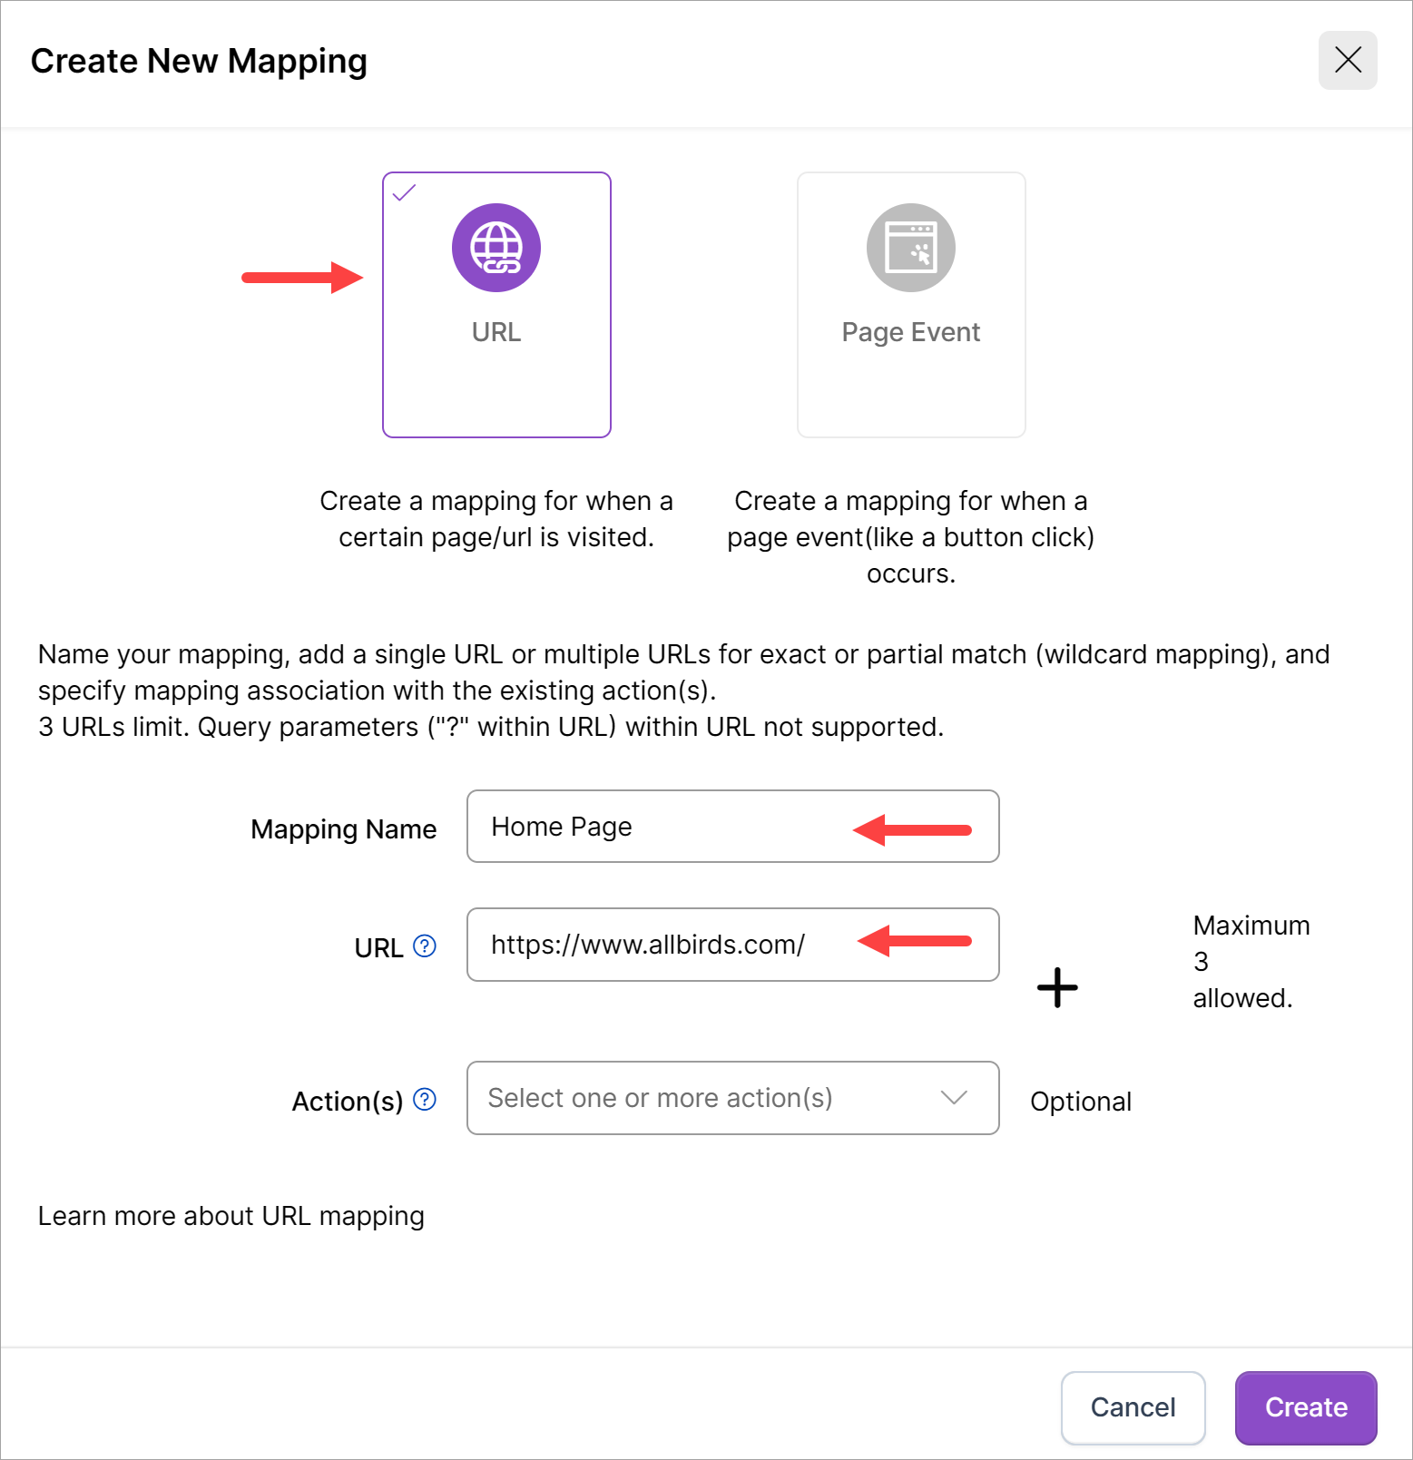Add another URL with the plus icon
Screen dimensions: 1413x1460
pos(1057,987)
